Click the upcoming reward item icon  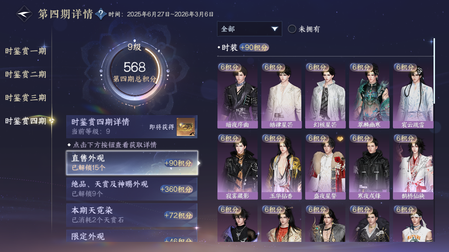[x=186, y=127]
